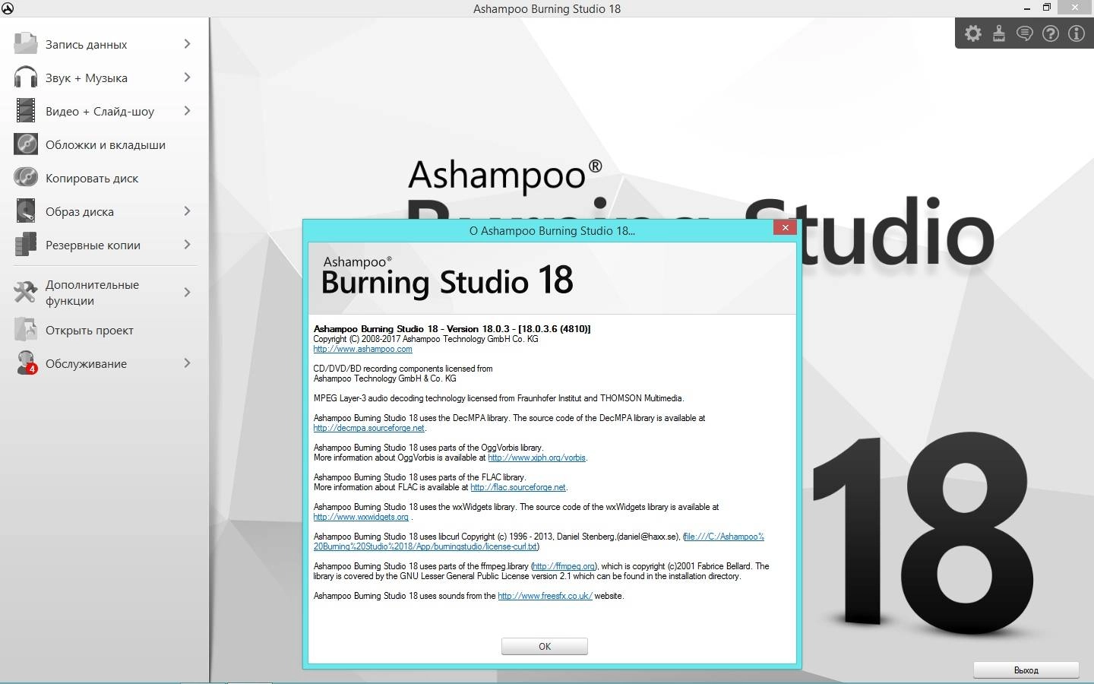Image resolution: width=1094 pixels, height=684 pixels.
Task: Expand the Резервные копии submenu arrow
Action: point(187,245)
